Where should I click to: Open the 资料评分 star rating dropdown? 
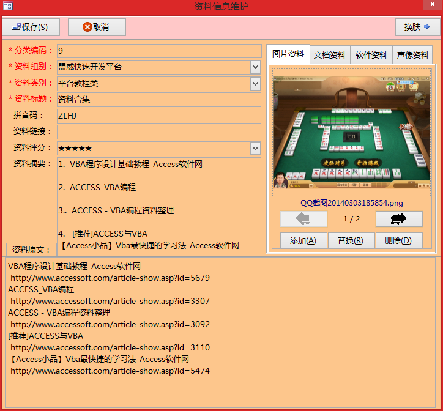click(255, 148)
